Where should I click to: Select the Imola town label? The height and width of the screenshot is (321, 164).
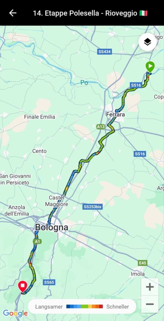138,274
